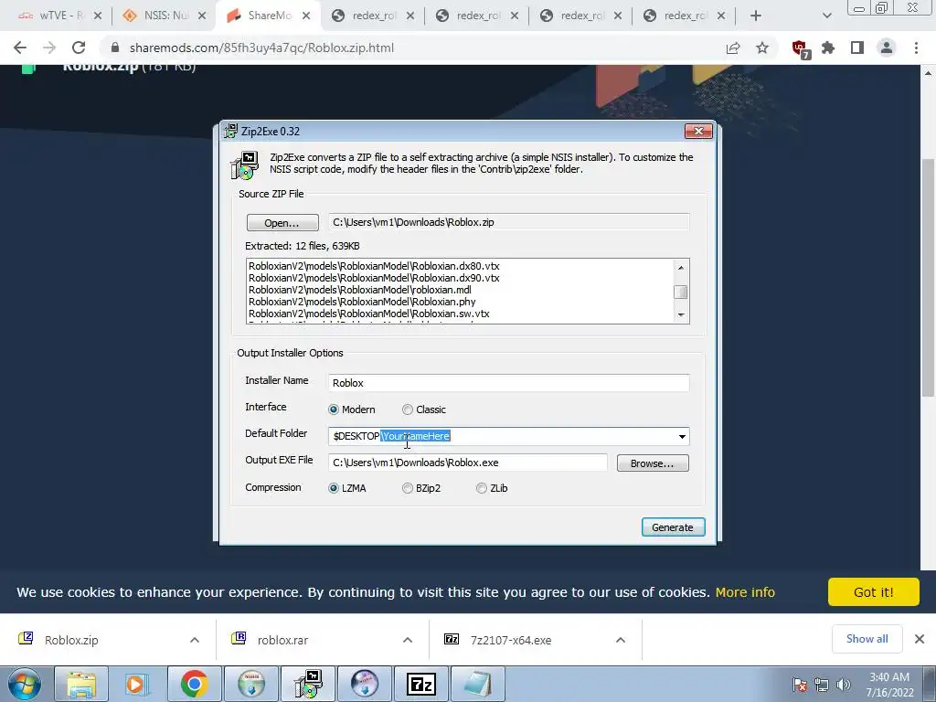Click the volume speaker tray icon
Screen dimensions: 936x702
pyautogui.click(x=843, y=685)
